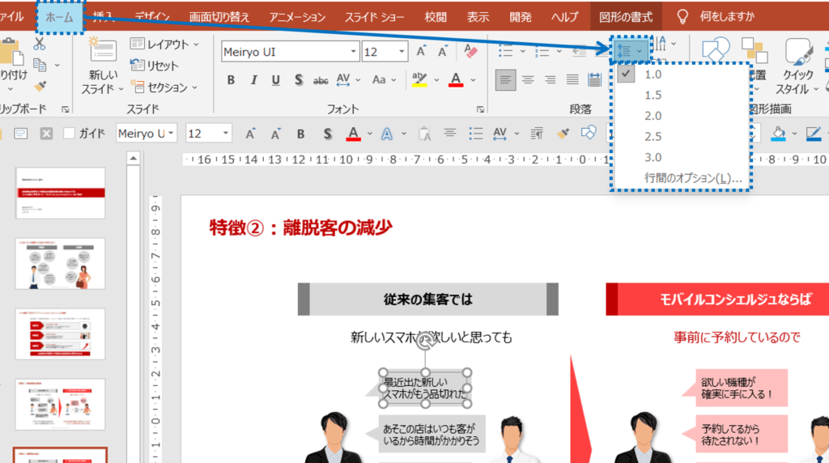Image resolution: width=829 pixels, height=463 pixels.
Task: Click the ribbon bullets list icon
Action: click(505, 52)
